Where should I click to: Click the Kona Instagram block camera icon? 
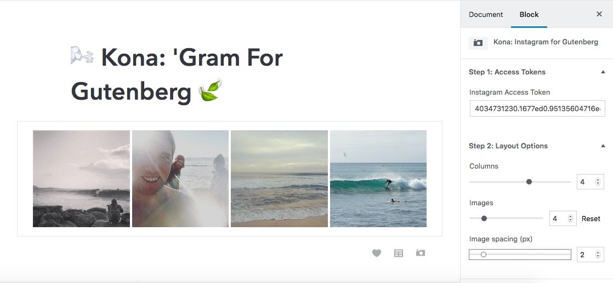point(478,43)
